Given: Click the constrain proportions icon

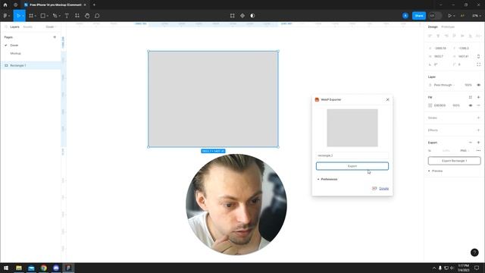Looking at the screenshot, I should click(478, 56).
